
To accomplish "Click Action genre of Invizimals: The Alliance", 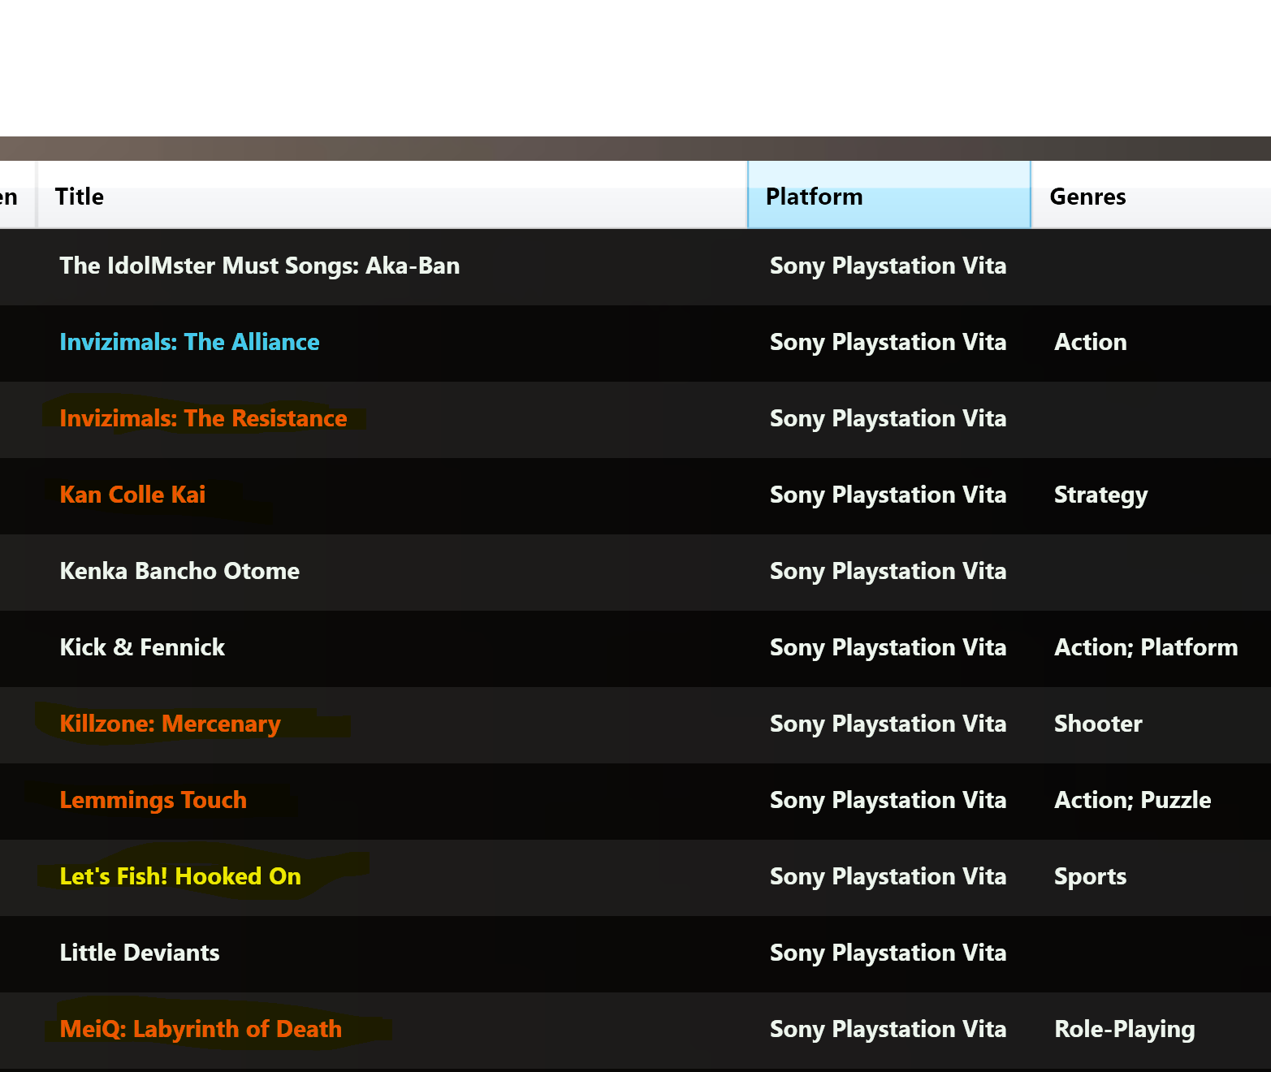I will click(1090, 342).
